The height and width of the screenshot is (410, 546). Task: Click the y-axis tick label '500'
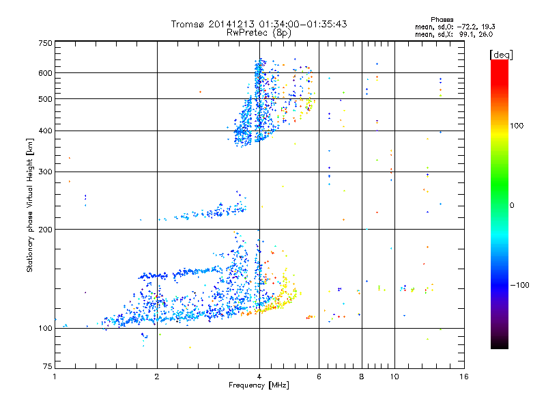[45, 99]
